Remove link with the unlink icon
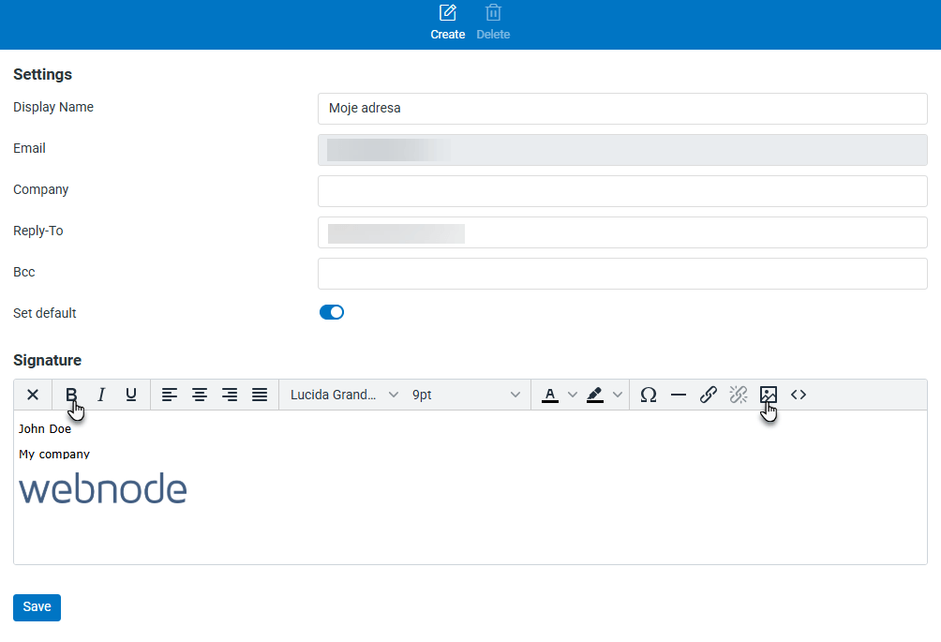Image resolution: width=941 pixels, height=642 pixels. click(739, 395)
